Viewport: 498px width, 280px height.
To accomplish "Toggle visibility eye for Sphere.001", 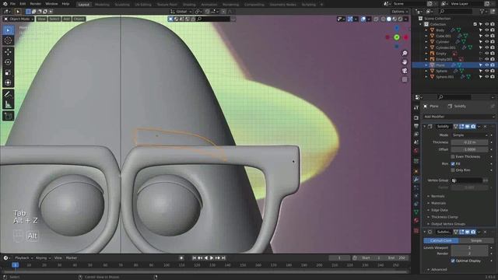I will (486, 77).
